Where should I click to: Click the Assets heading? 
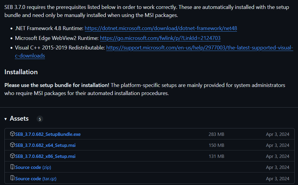(19, 119)
